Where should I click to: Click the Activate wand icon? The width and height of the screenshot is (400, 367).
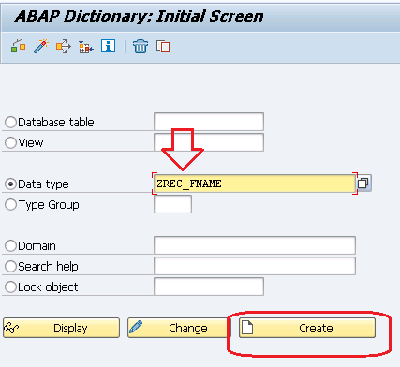(41, 47)
